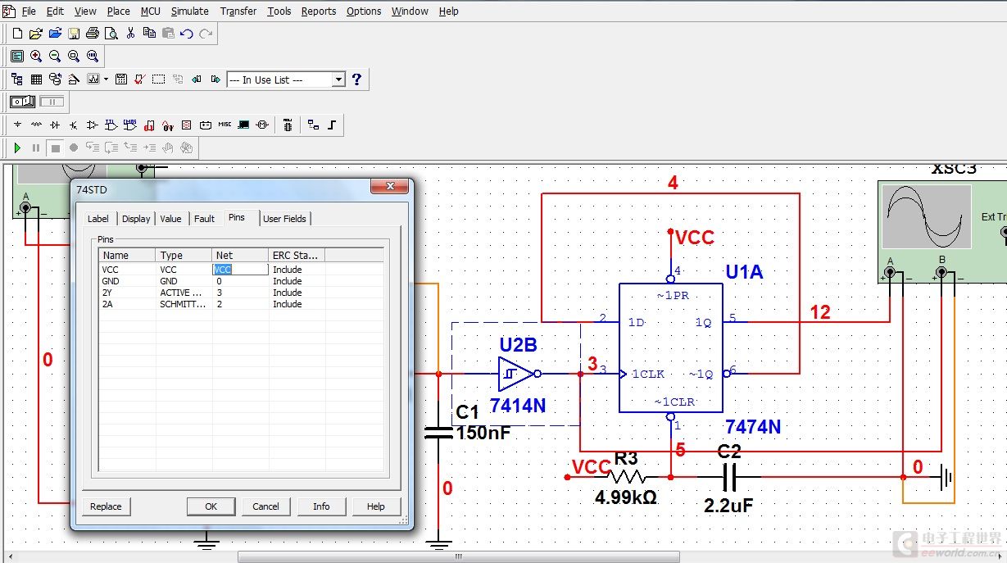Screen dimensions: 1007x563
Task: Open the database manager
Action: (55, 79)
